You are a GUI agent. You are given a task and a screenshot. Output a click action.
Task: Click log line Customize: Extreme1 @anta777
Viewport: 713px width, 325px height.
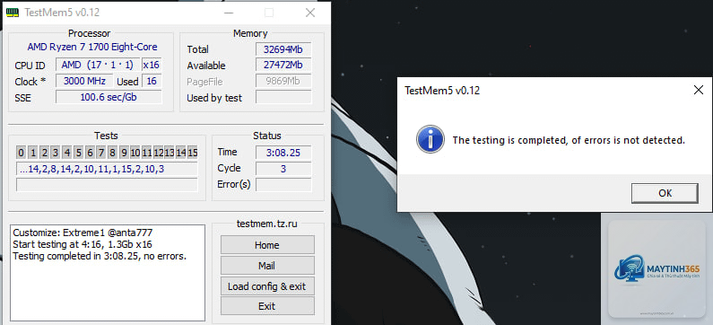click(x=83, y=233)
